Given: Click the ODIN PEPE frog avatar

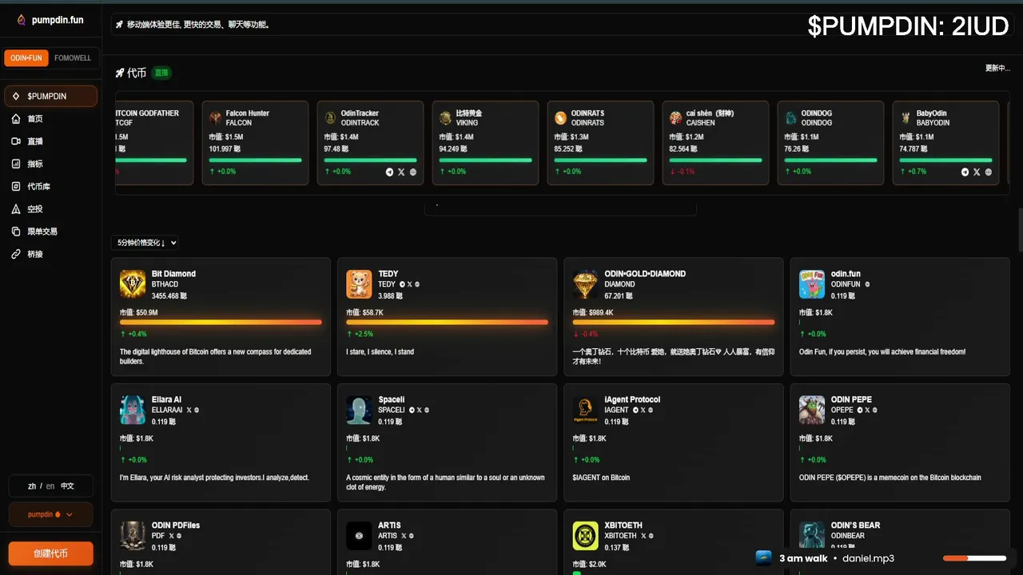Looking at the screenshot, I should pos(812,410).
